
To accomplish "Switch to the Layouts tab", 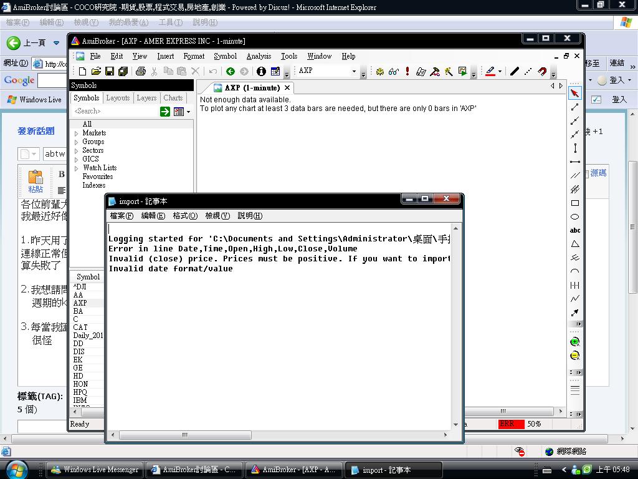I will click(118, 98).
